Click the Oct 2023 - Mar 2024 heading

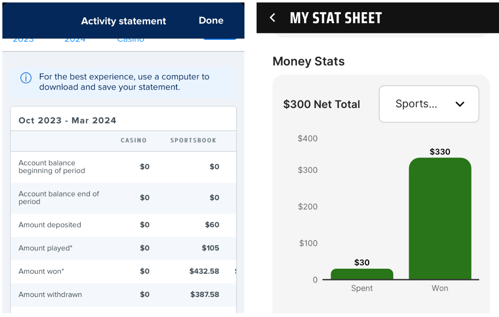click(x=68, y=120)
